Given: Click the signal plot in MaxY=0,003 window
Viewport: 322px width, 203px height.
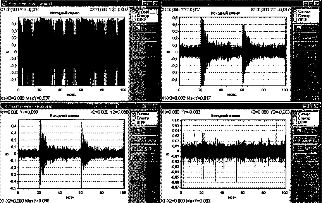Looking at the screenshot, I should (233, 154).
